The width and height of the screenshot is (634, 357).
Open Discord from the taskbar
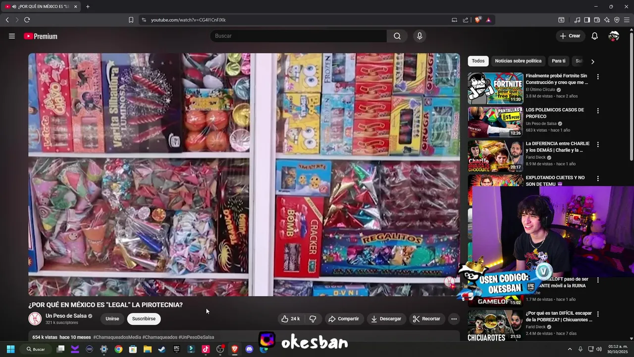(x=249, y=349)
